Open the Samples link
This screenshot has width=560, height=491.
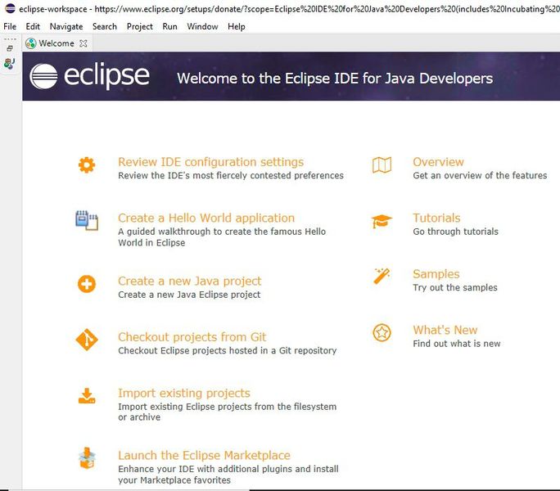coord(436,274)
